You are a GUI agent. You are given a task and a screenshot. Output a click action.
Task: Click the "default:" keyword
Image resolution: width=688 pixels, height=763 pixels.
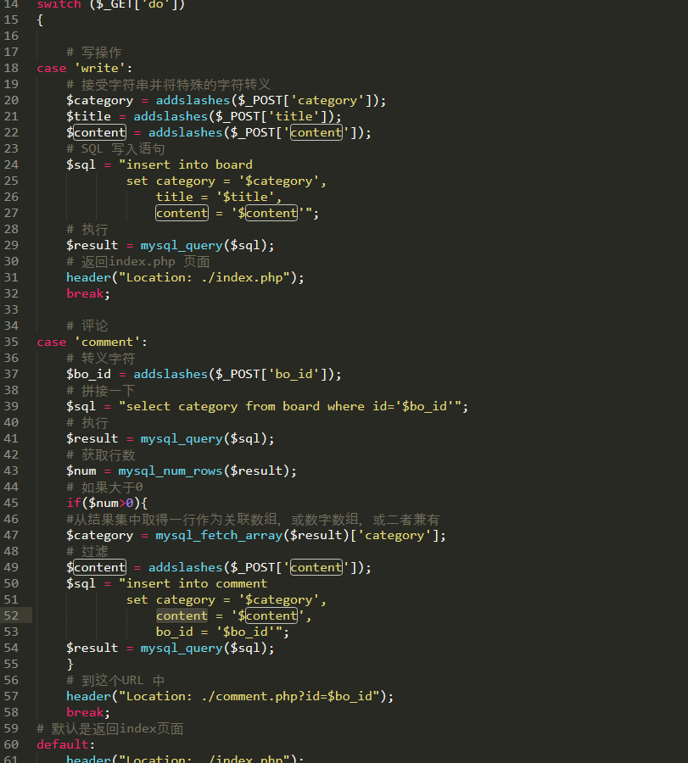[66, 744]
